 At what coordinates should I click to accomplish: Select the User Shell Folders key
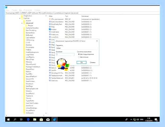32,103
